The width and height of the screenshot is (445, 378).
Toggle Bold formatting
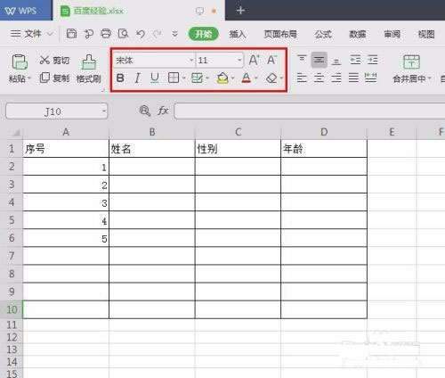pos(120,78)
